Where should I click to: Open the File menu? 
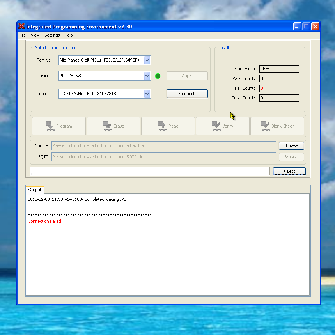pos(23,35)
